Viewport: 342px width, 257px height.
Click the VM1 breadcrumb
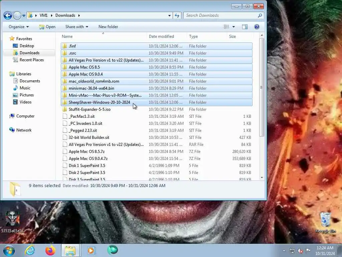[43, 15]
